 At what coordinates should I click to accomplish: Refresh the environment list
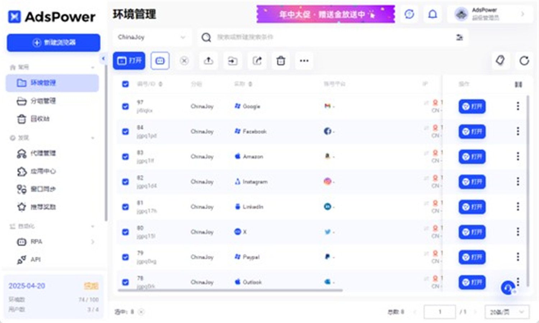(524, 61)
